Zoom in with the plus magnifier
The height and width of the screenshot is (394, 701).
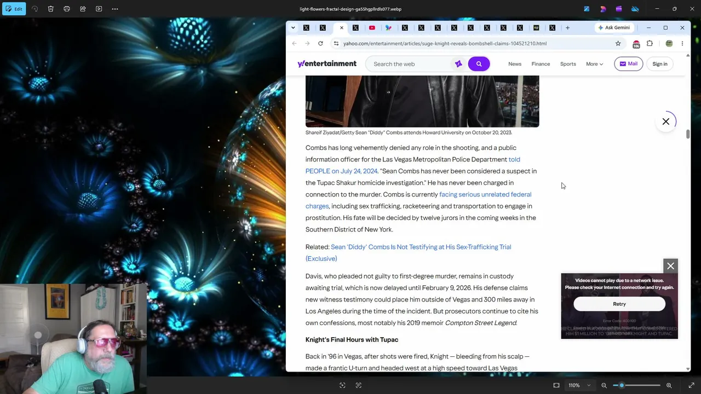tap(669, 385)
